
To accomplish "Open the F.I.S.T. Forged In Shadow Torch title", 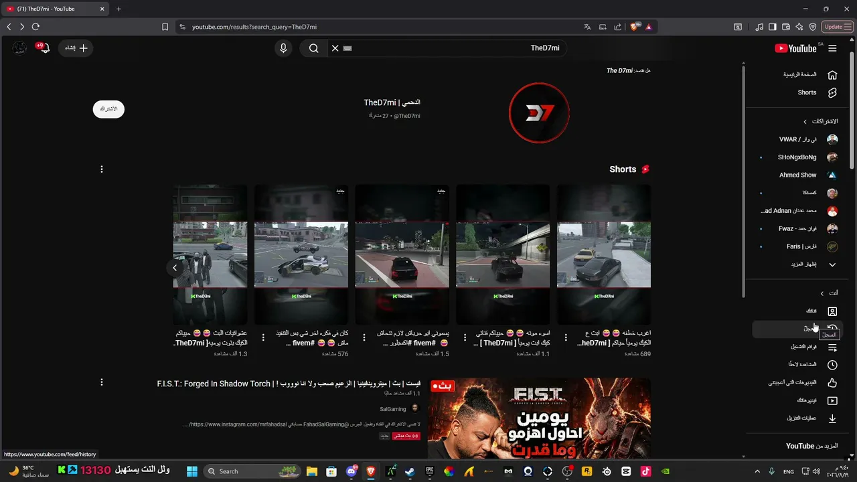I will [x=289, y=384].
